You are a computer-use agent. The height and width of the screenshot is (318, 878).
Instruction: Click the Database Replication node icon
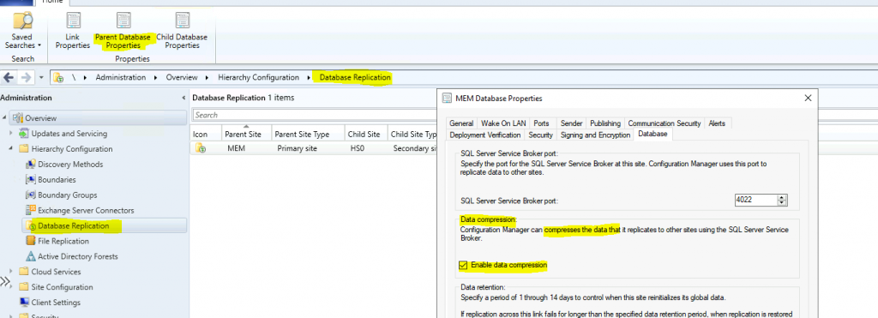pyautogui.click(x=30, y=225)
